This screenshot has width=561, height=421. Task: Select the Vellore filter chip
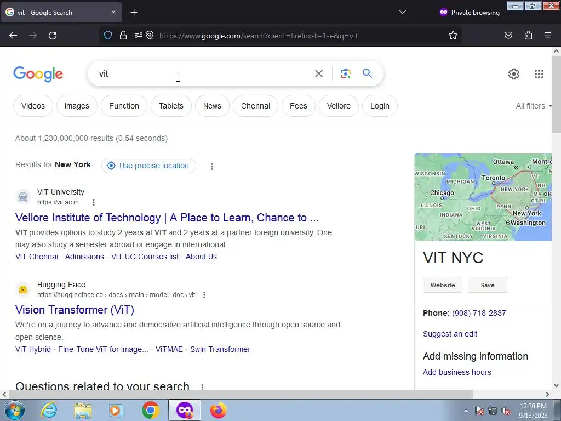pyautogui.click(x=339, y=106)
